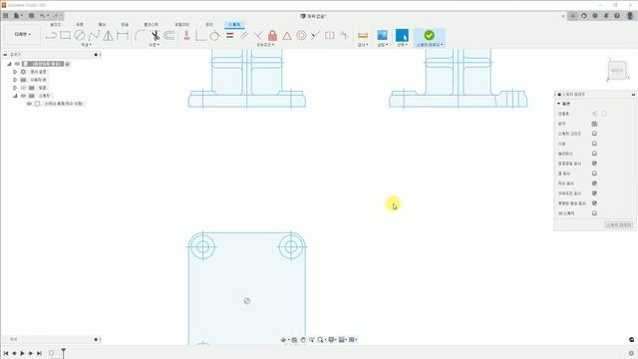Select the Offset tool
Screen dimensions: 638x359
pos(169,36)
